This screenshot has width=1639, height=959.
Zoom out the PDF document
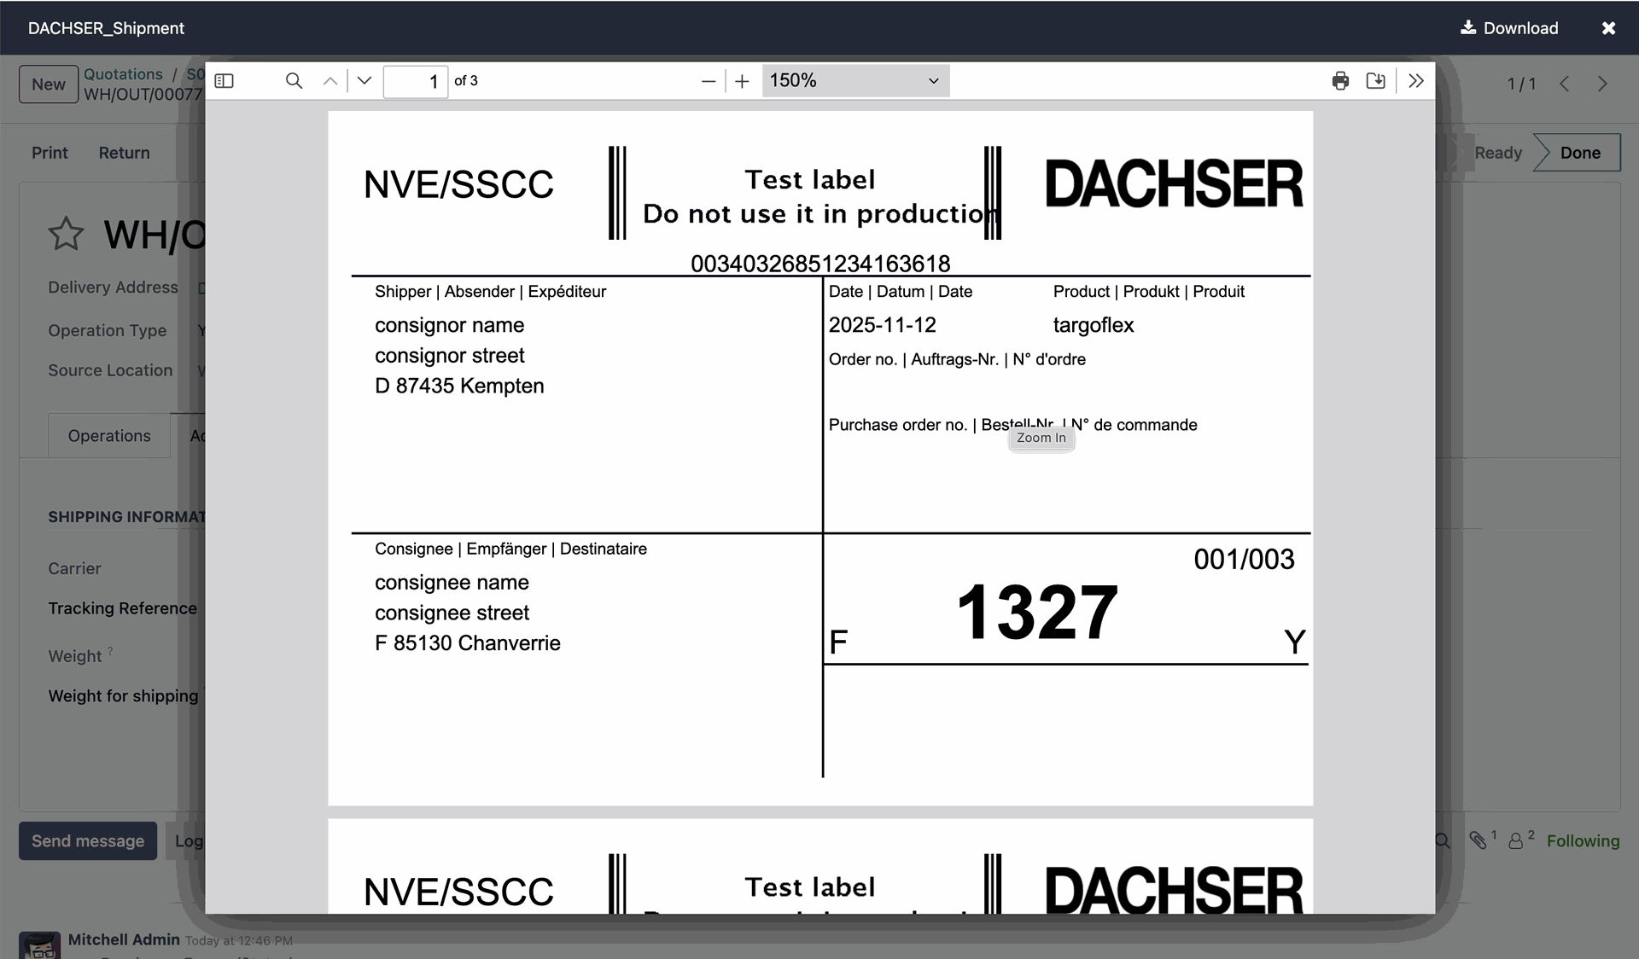[x=708, y=81]
